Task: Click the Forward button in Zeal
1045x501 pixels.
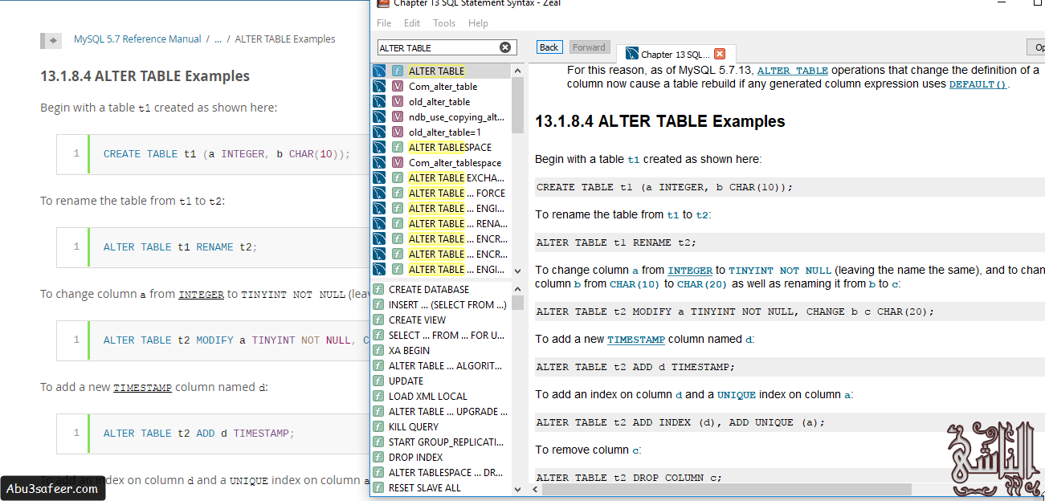Action: [x=590, y=47]
